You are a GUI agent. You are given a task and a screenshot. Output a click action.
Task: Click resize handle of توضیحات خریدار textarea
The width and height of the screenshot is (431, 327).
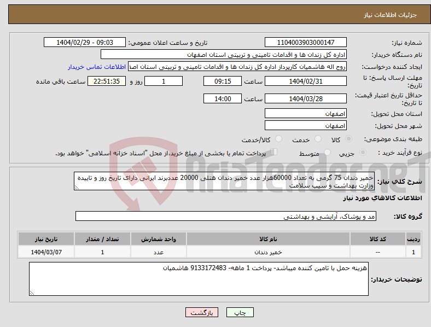click(x=32, y=293)
